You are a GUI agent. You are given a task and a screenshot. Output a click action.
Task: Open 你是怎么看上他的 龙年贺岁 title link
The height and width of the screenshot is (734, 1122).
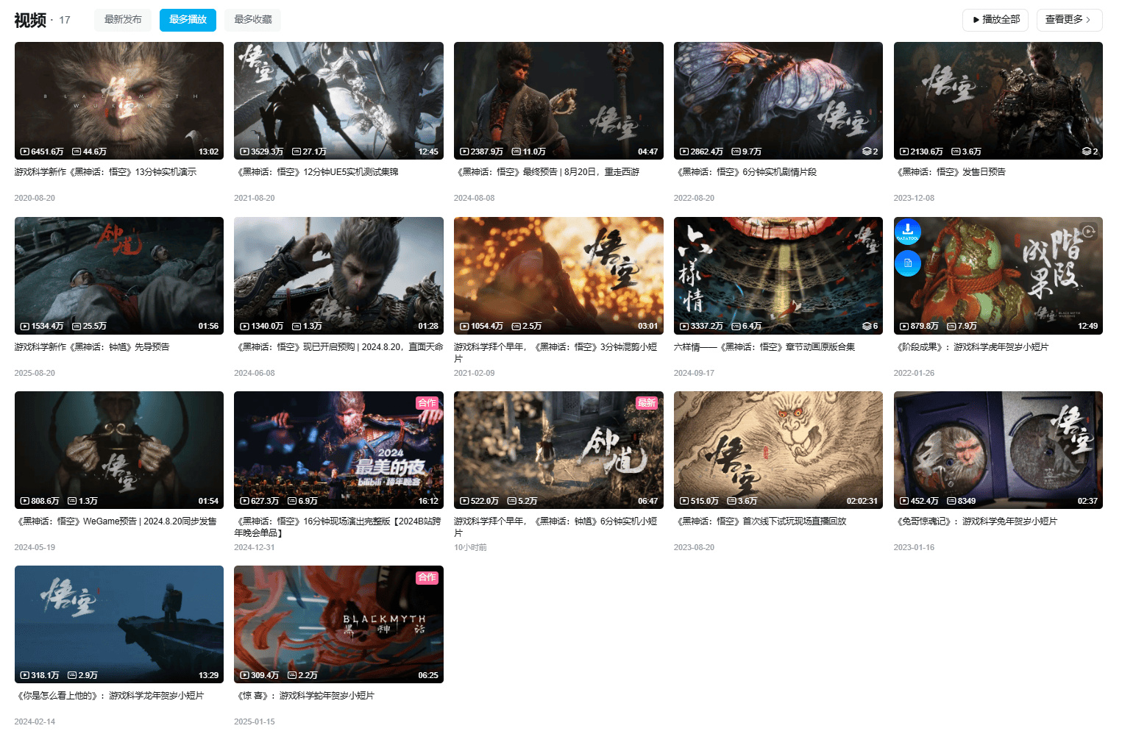[110, 696]
